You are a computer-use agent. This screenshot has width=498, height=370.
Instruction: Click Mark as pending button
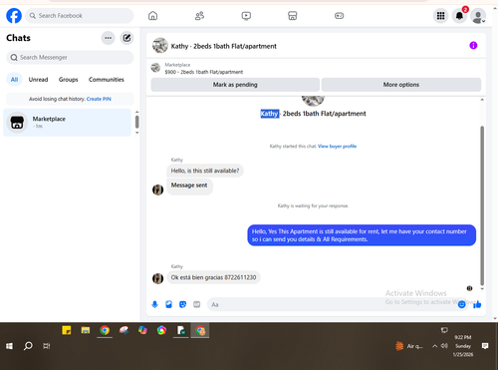click(235, 85)
